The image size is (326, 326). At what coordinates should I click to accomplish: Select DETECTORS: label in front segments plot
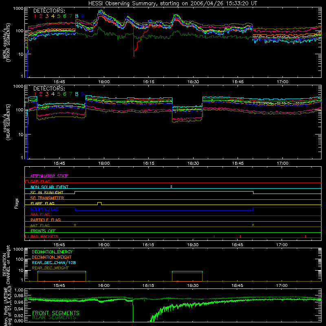pyautogui.click(x=49, y=11)
